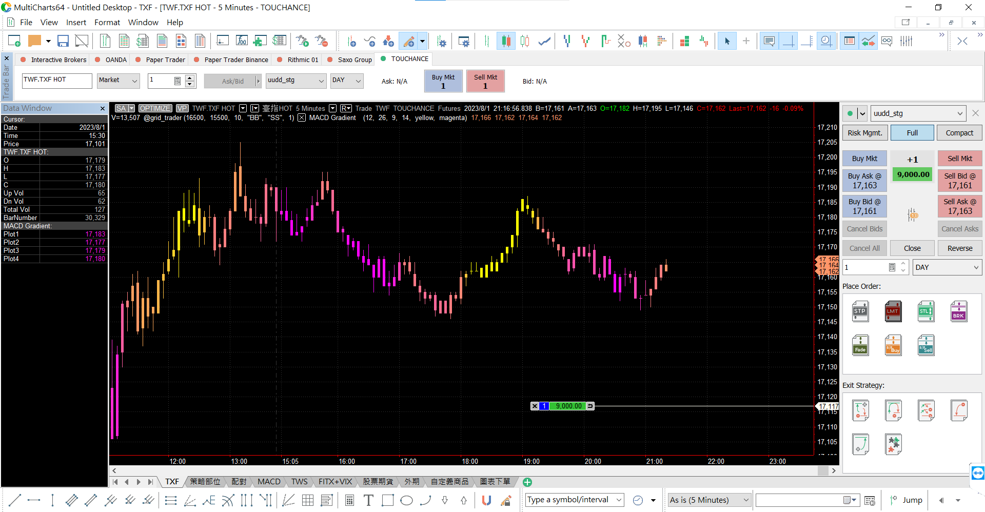Select the Arrow Up drawing tool
The width and height of the screenshot is (985, 512).
464,500
